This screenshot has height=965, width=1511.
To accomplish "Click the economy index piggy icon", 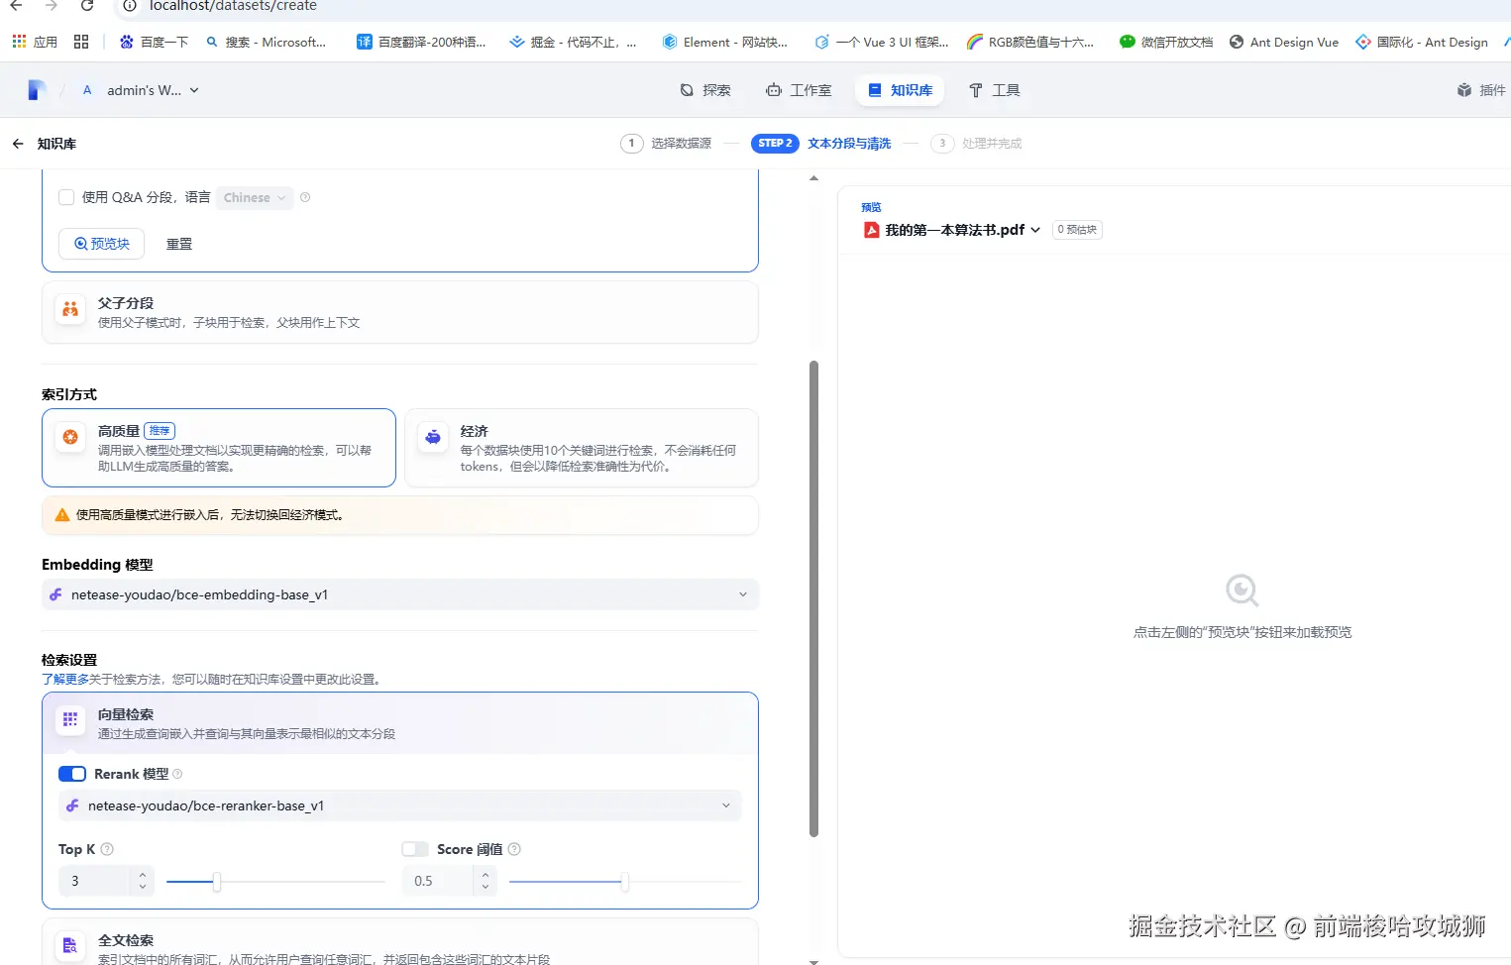I will click(x=433, y=437).
